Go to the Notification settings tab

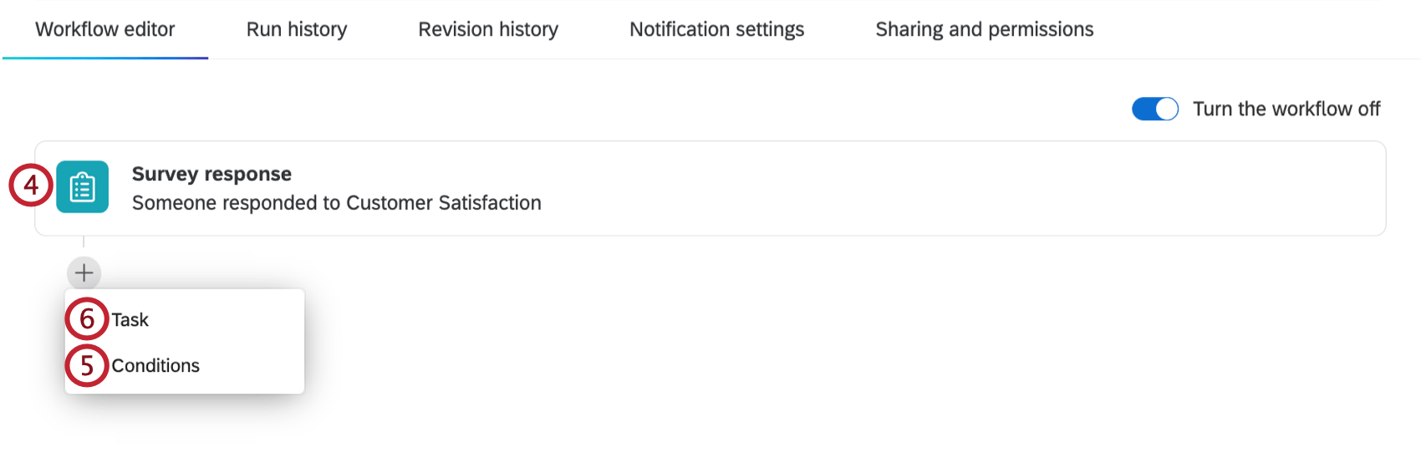[717, 29]
